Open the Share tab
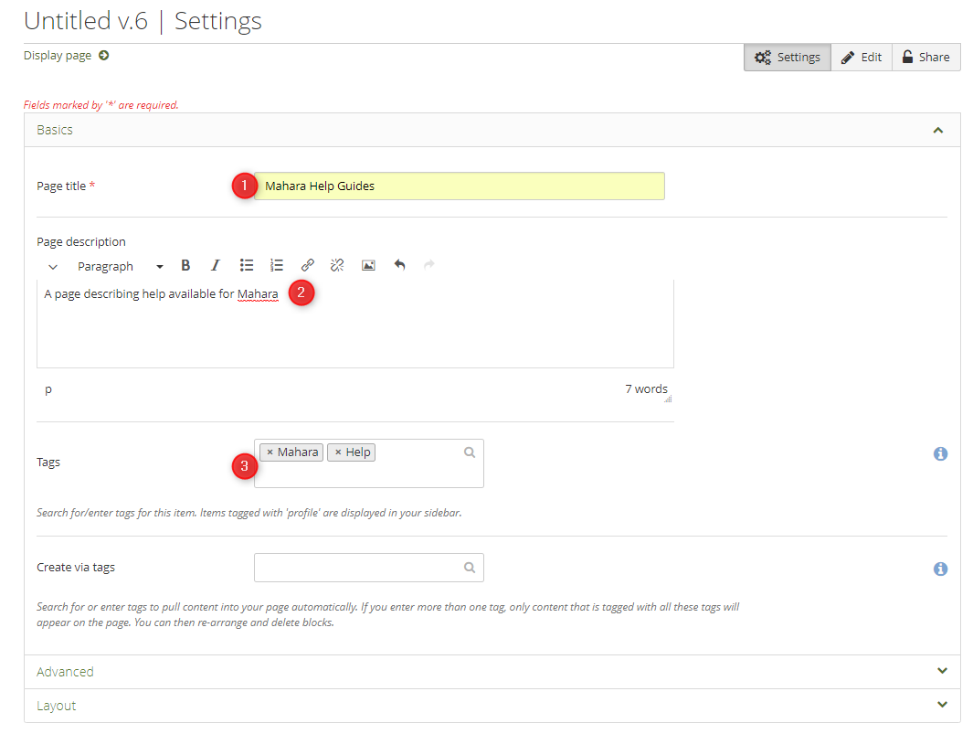Viewport: 973px width, 734px height. pyautogui.click(x=925, y=57)
